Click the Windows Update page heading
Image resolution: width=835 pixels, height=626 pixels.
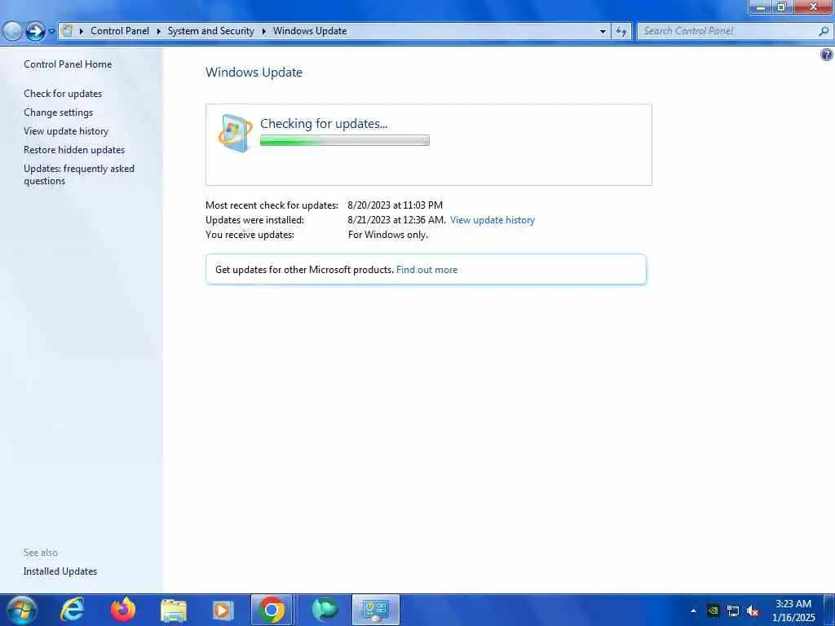click(254, 73)
